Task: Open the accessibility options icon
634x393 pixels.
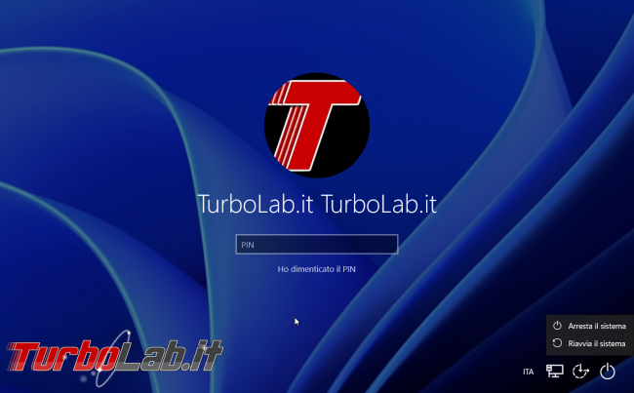Action: point(580,372)
